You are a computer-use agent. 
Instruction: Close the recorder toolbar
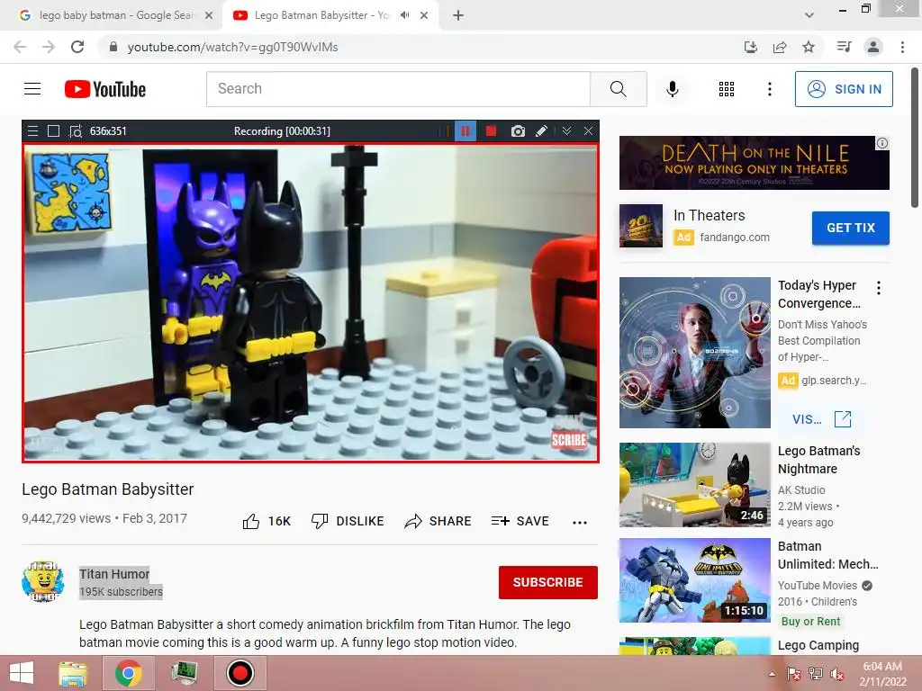(588, 131)
